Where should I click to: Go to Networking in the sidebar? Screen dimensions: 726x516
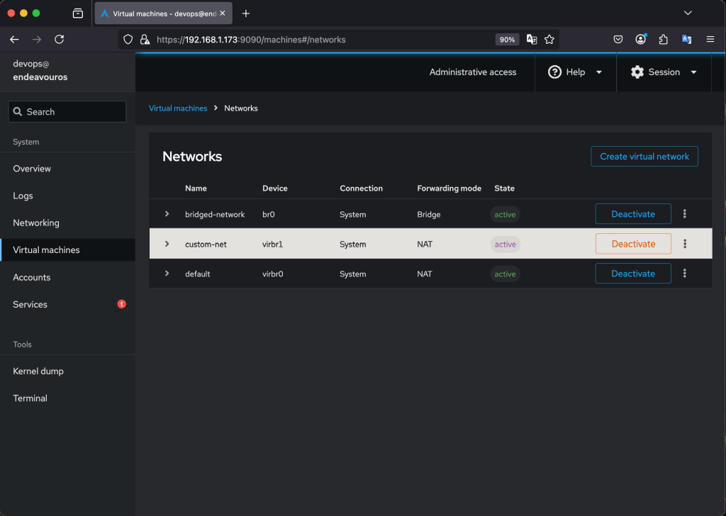(x=36, y=223)
